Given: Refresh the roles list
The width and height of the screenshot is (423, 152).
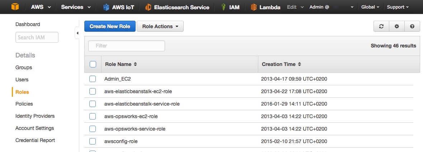Looking at the screenshot, I should [381, 26].
